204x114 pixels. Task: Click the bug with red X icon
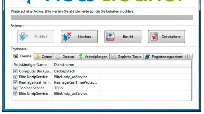click(67, 37)
